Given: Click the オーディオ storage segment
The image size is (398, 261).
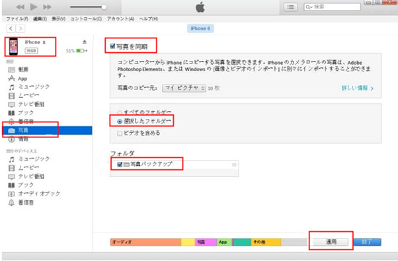Looking at the screenshot, I should pos(145,242).
